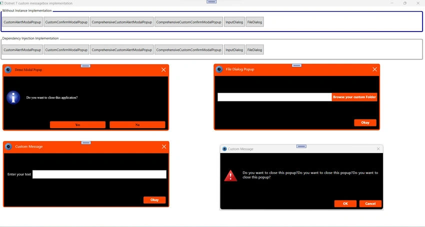Click title icon of orange Custom Message dialog

coord(8,146)
